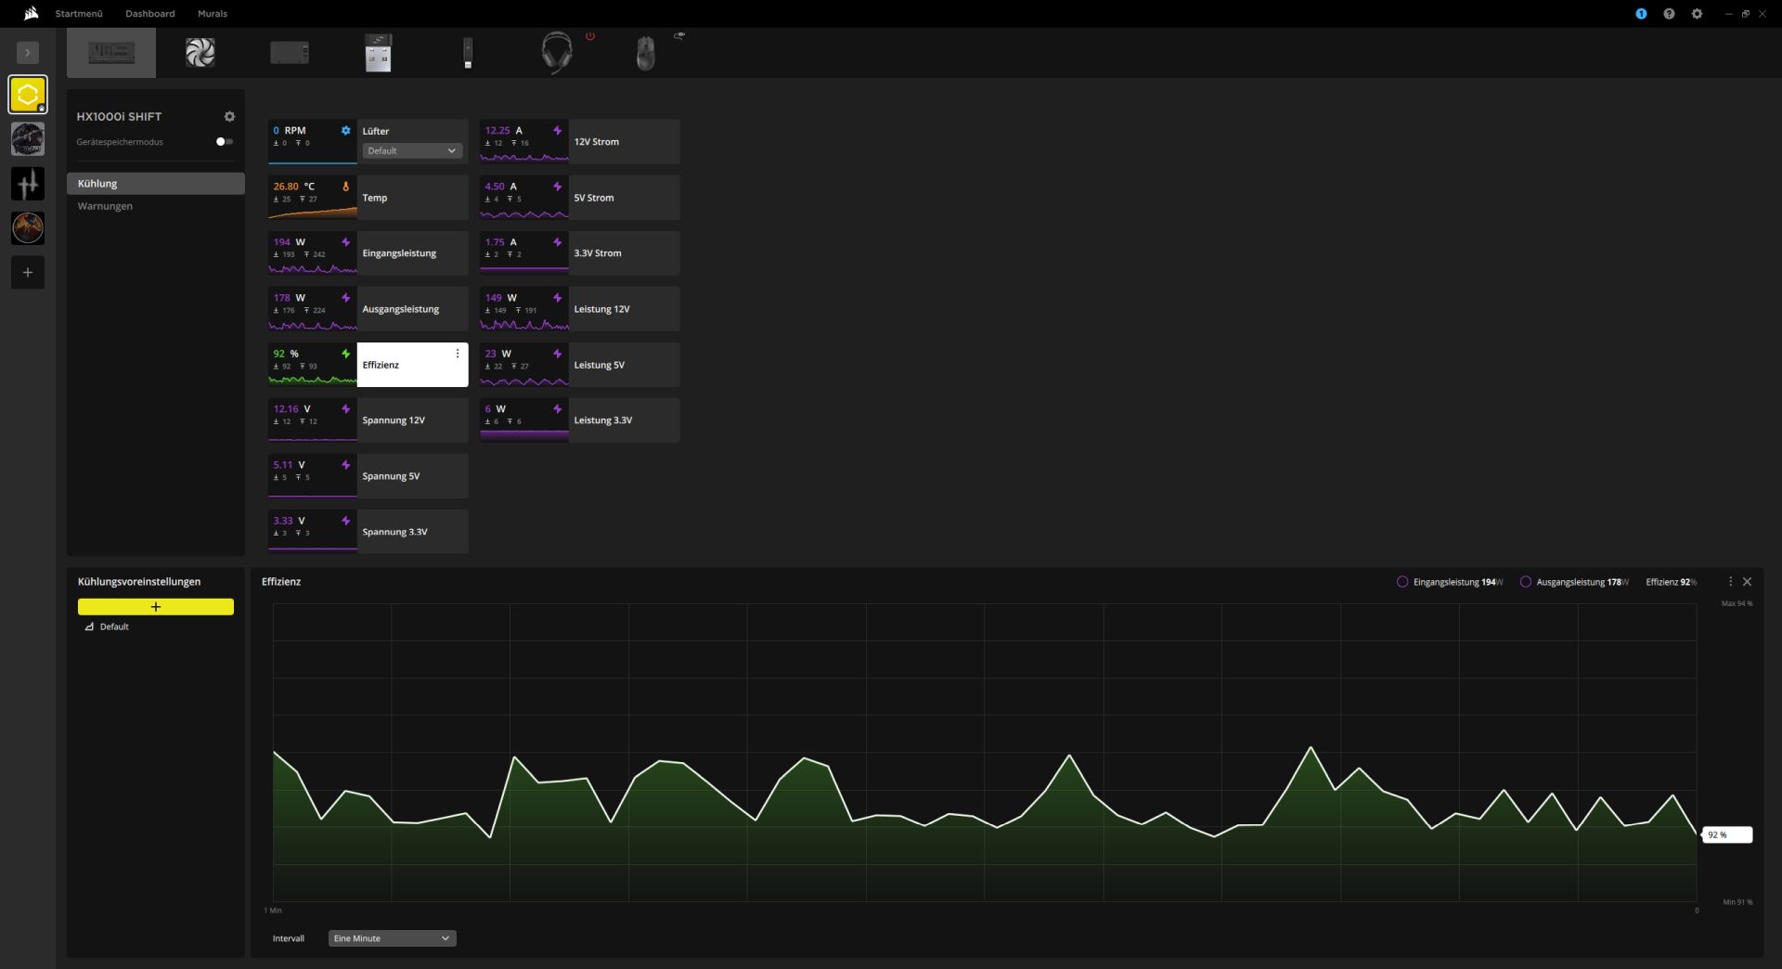This screenshot has width=1782, height=969.
Task: Switch to the Warnungen section
Action: (105, 206)
